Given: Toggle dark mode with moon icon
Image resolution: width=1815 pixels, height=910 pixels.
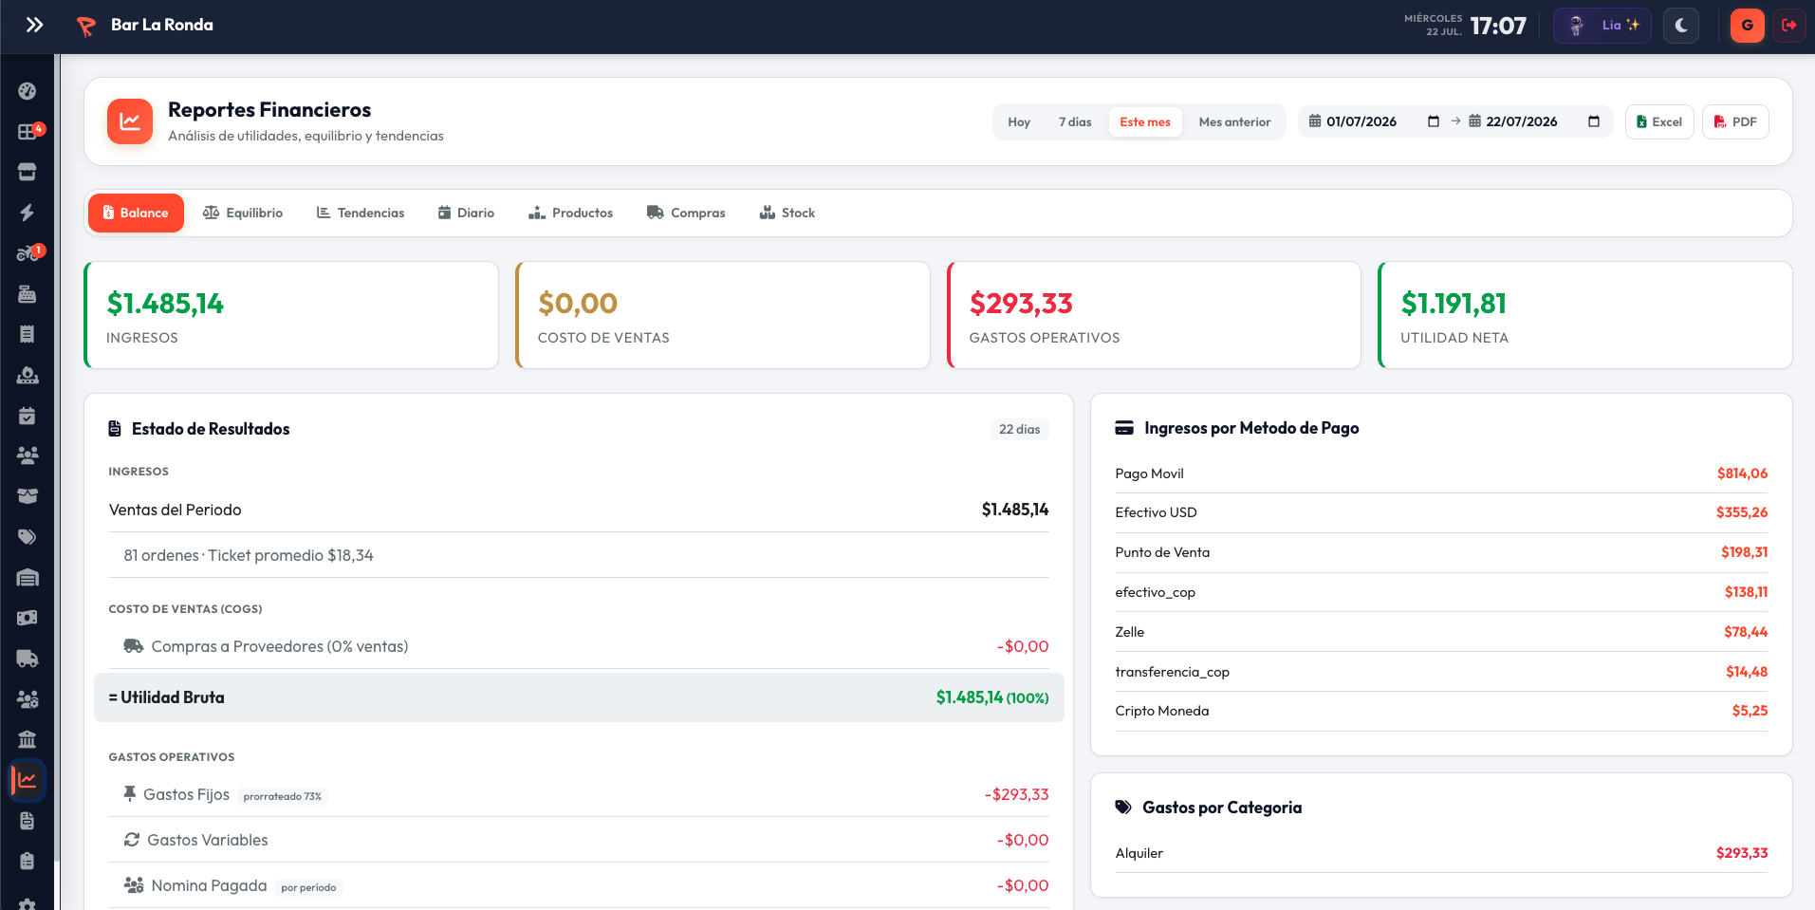Looking at the screenshot, I should pyautogui.click(x=1681, y=26).
